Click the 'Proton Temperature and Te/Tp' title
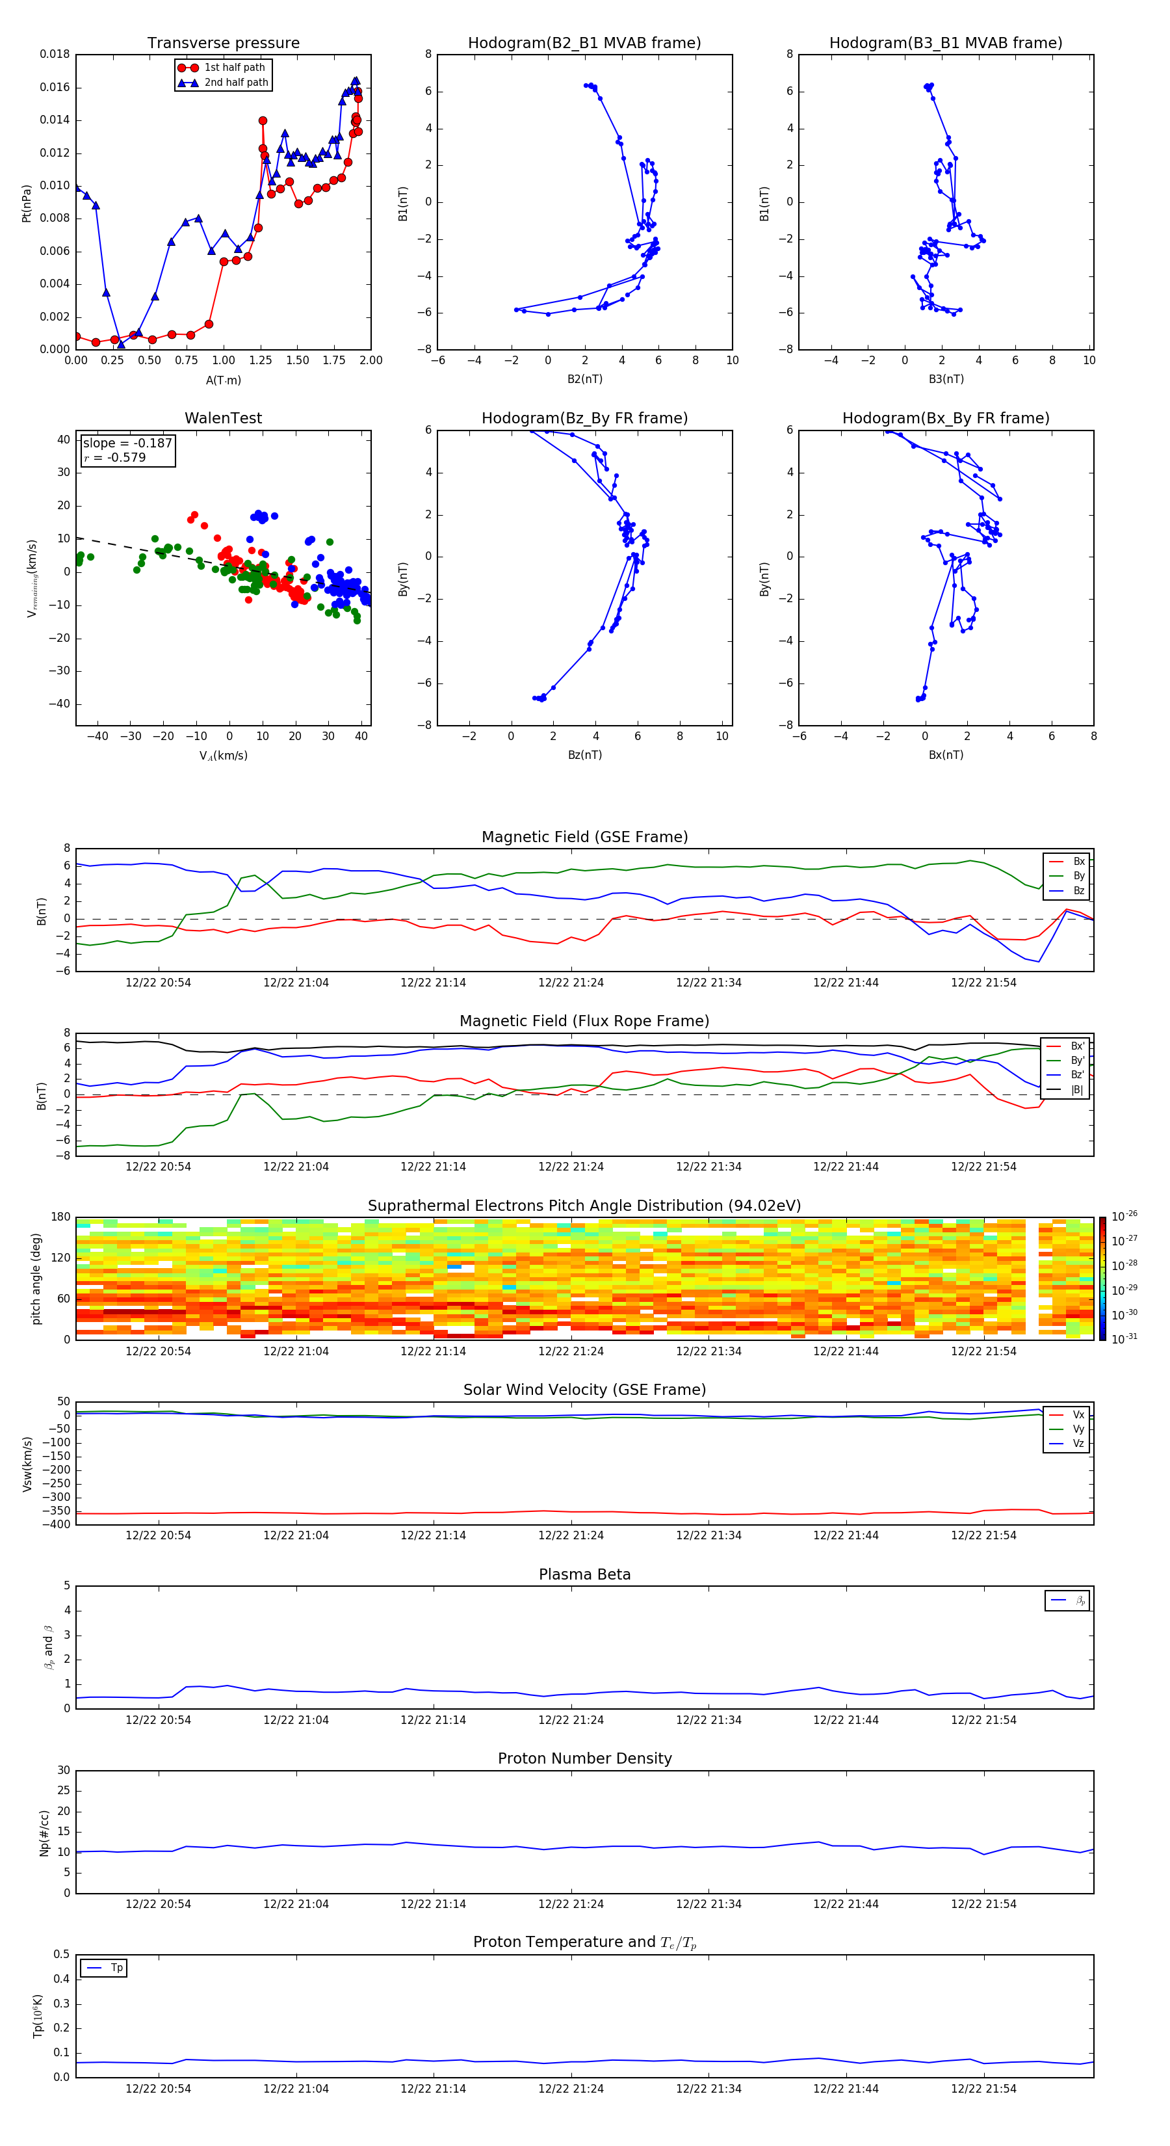The image size is (1170, 2146). click(x=584, y=1942)
